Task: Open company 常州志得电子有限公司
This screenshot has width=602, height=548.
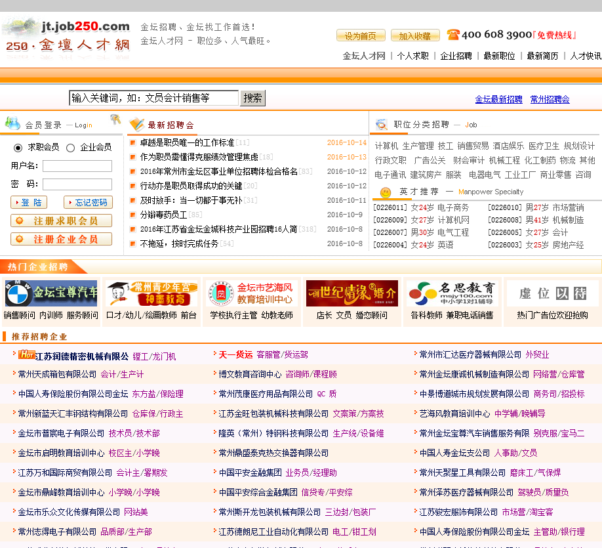Action: pyautogui.click(x=57, y=532)
